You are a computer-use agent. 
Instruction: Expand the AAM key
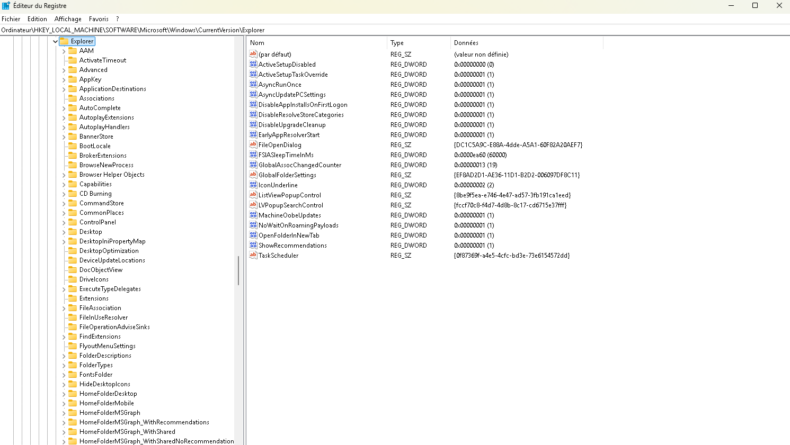pyautogui.click(x=64, y=51)
